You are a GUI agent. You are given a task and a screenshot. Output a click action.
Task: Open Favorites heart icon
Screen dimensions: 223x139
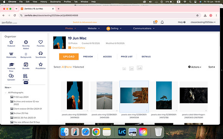[x=40, y=42]
